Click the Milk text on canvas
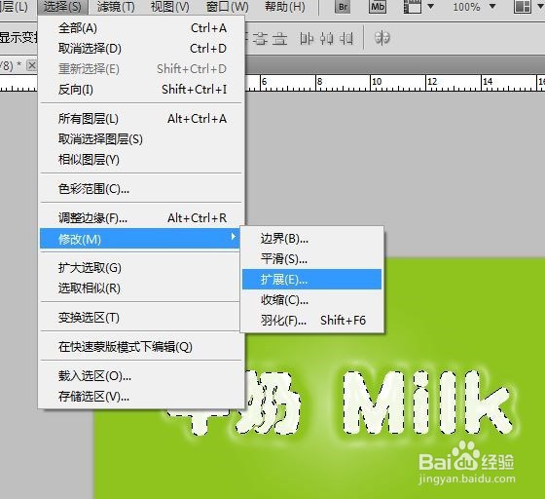545x499 pixels. (x=427, y=403)
